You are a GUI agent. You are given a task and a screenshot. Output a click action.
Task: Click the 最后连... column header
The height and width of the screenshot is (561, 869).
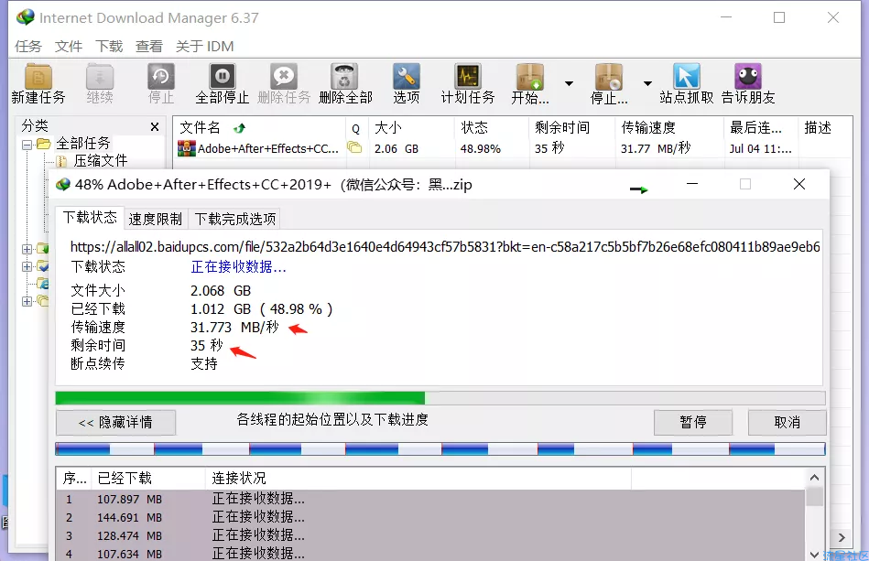760,128
